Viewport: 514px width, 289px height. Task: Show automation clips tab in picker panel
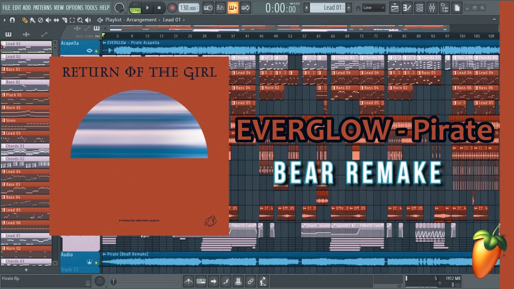pos(44,35)
